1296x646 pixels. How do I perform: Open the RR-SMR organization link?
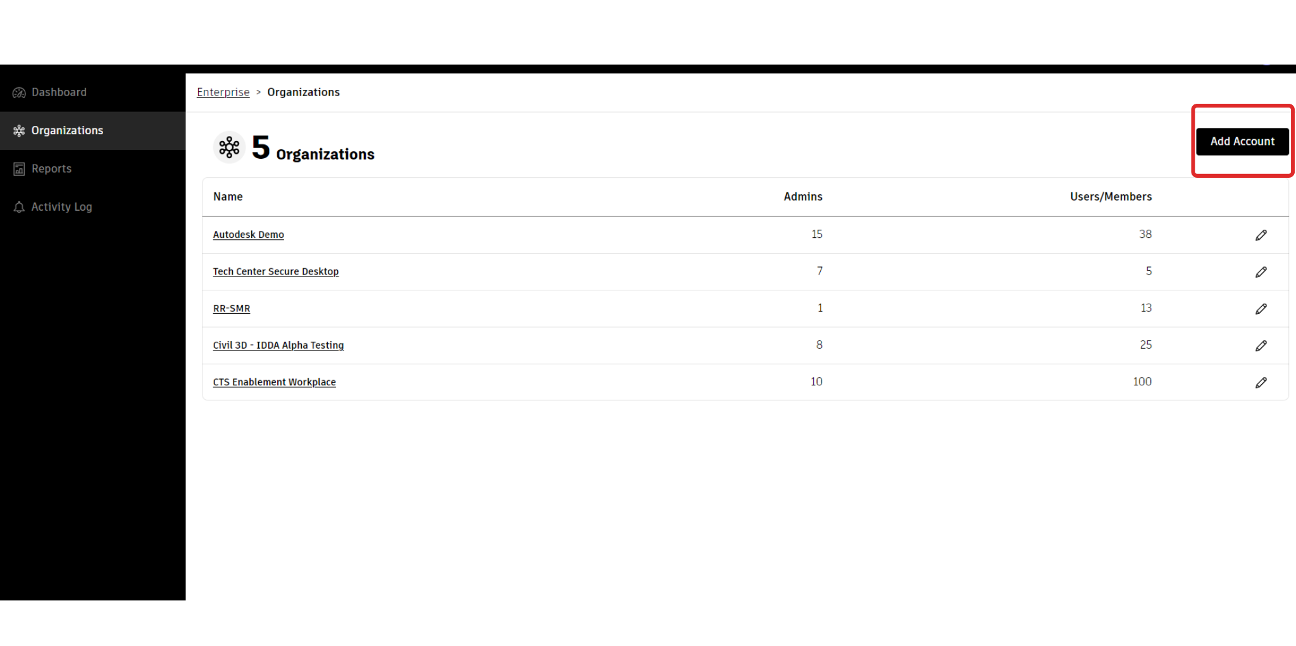click(231, 309)
